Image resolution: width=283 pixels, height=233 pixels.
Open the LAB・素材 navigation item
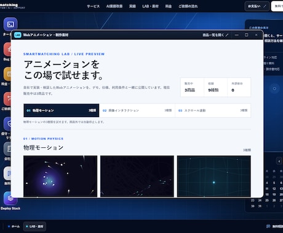point(151,6)
